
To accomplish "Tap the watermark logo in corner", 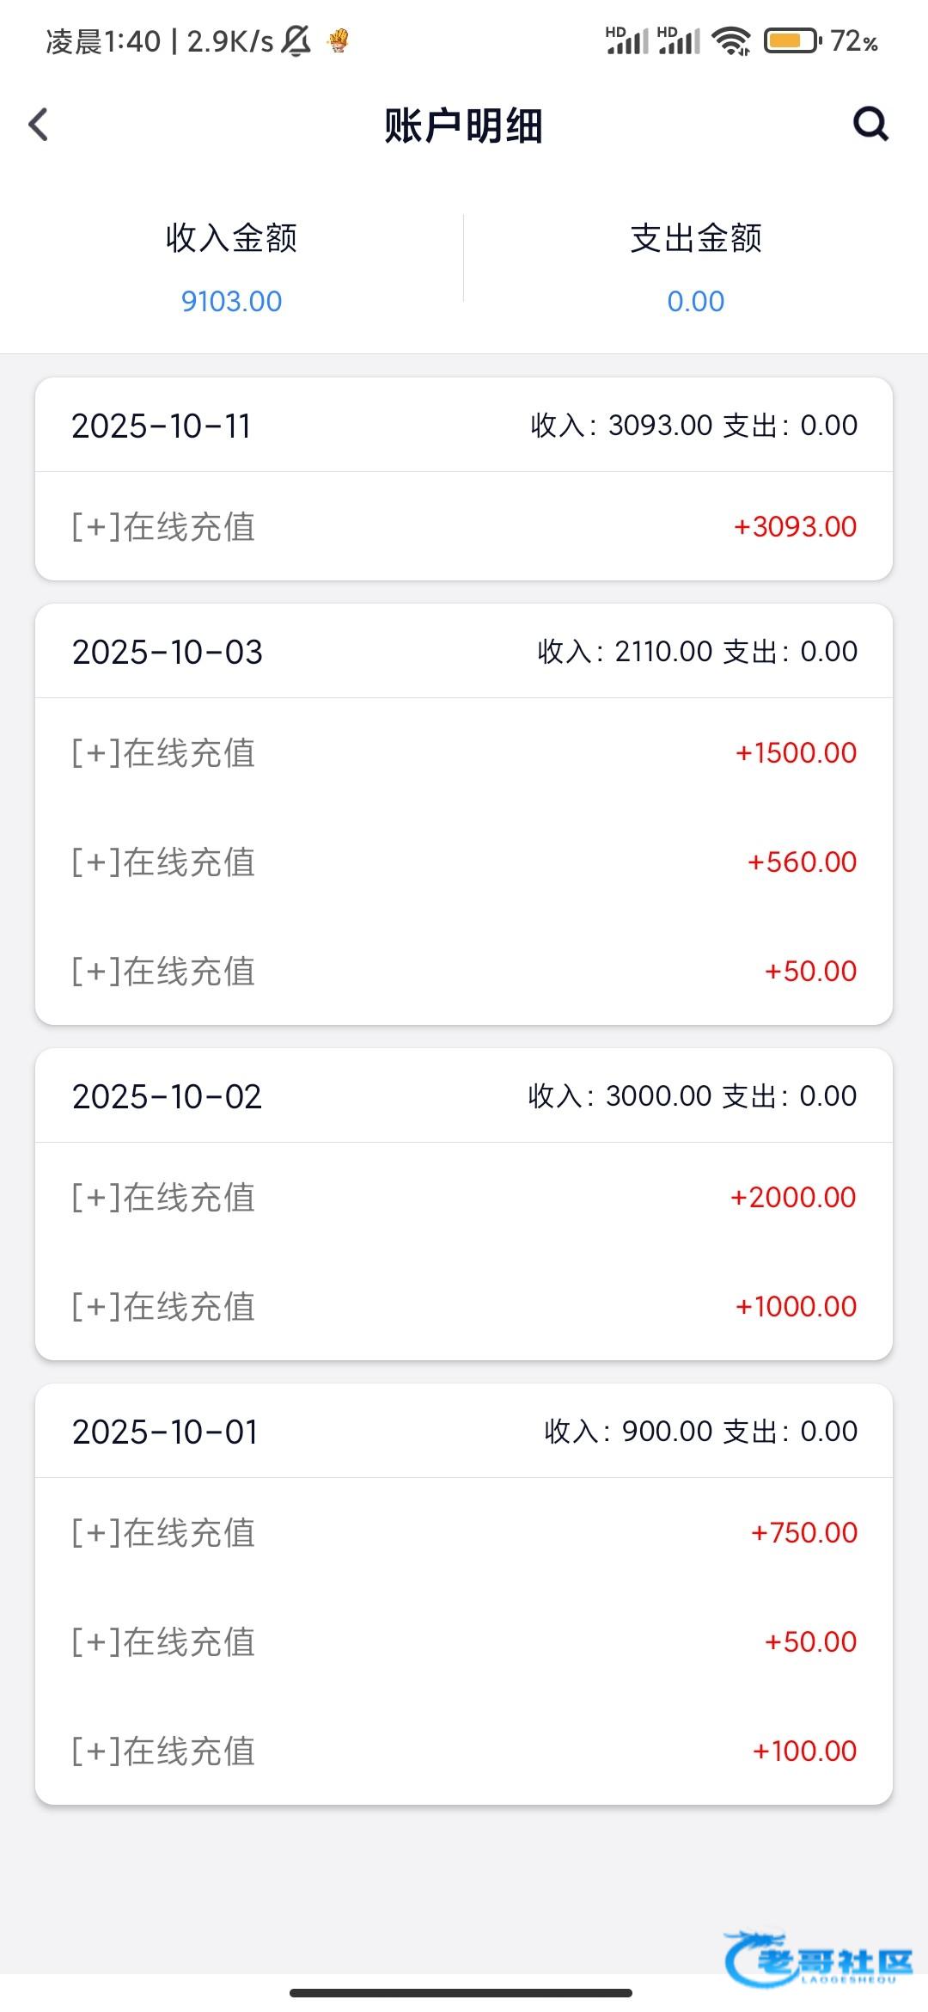I will 818,1959.
